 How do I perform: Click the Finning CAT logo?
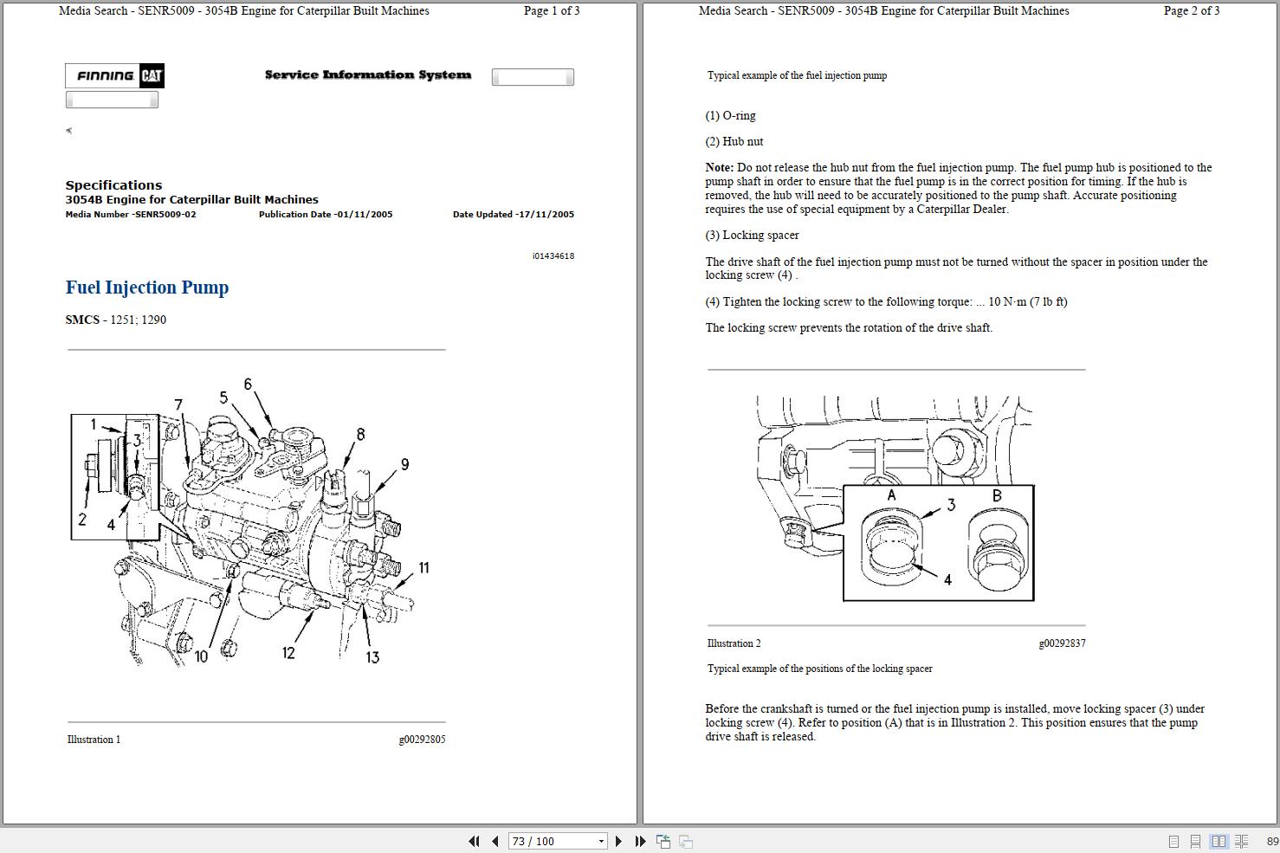tap(113, 76)
